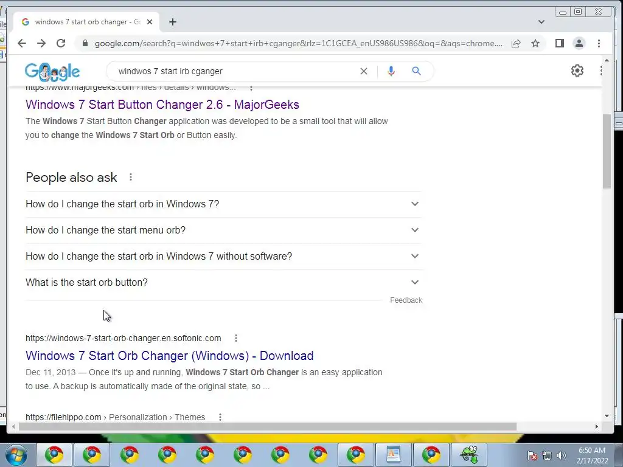
Task: Click vertical scrollbar thumb
Action: click(607, 151)
